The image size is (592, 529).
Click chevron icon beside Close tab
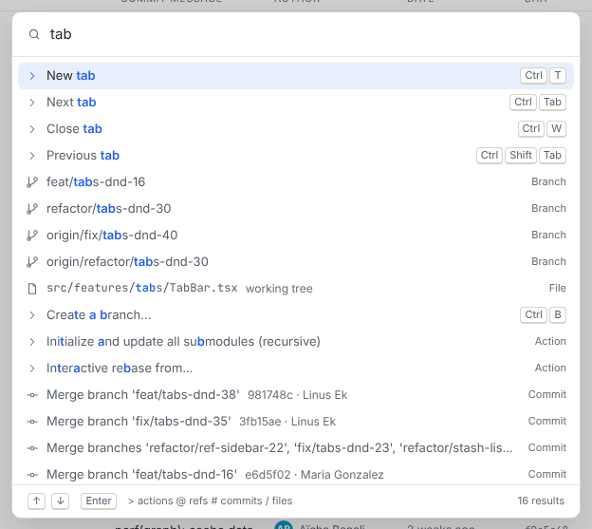[32, 129]
